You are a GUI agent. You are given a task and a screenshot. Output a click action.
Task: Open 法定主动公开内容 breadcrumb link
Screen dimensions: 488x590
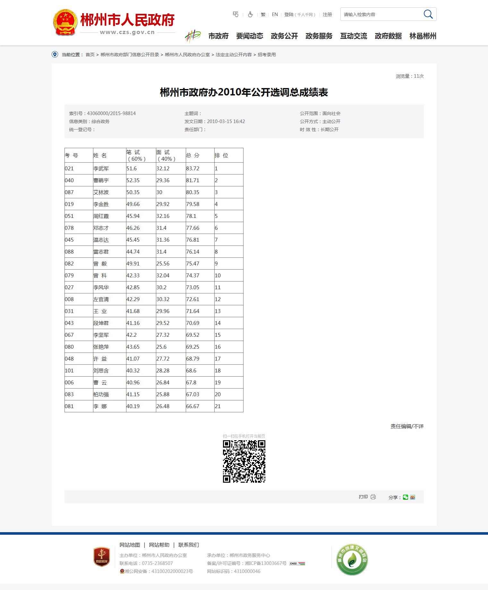click(234, 55)
